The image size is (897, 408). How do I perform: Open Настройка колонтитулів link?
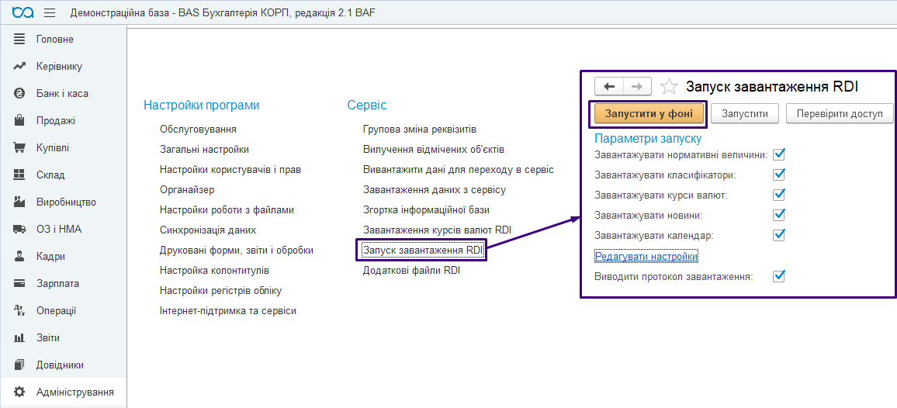pos(214,271)
